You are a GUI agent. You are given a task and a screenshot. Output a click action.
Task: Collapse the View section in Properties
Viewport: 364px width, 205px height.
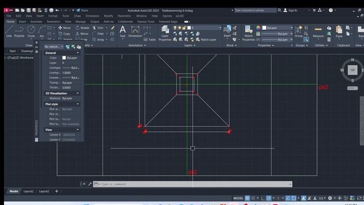pos(77,129)
